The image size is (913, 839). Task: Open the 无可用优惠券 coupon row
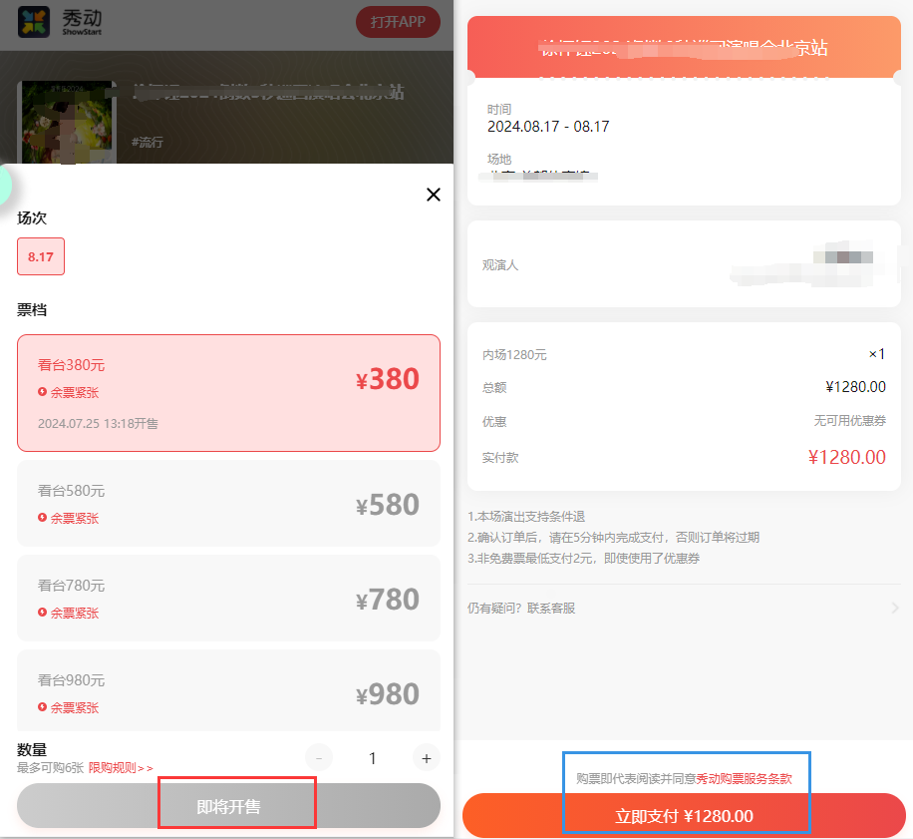coord(684,421)
